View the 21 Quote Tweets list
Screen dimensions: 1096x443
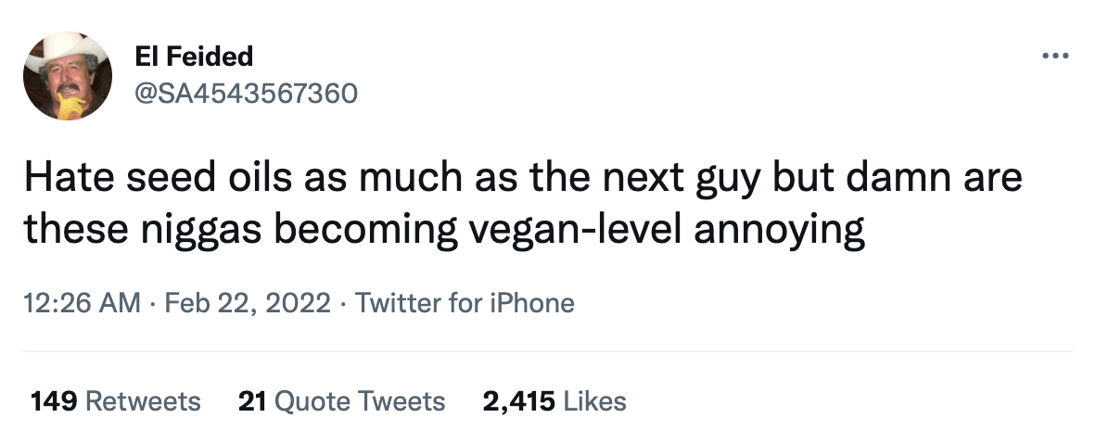[341, 401]
